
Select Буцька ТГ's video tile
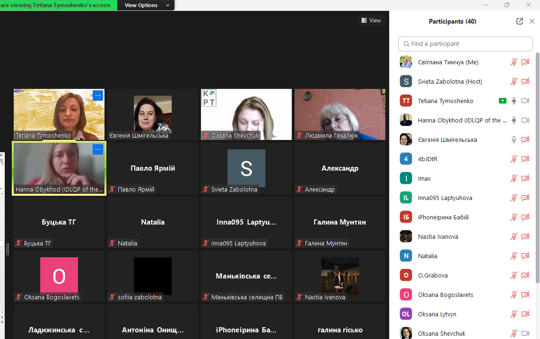[x=59, y=222]
